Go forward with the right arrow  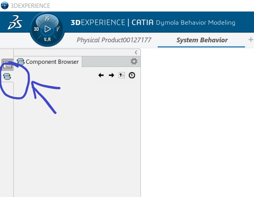click(111, 75)
